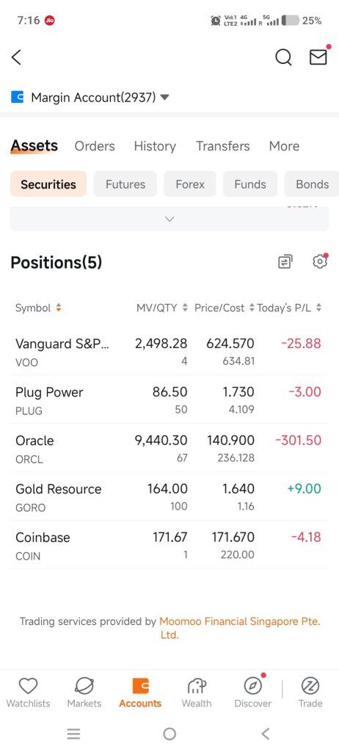The height and width of the screenshot is (752, 339).
Task: Open positions list view icon
Action: click(285, 262)
